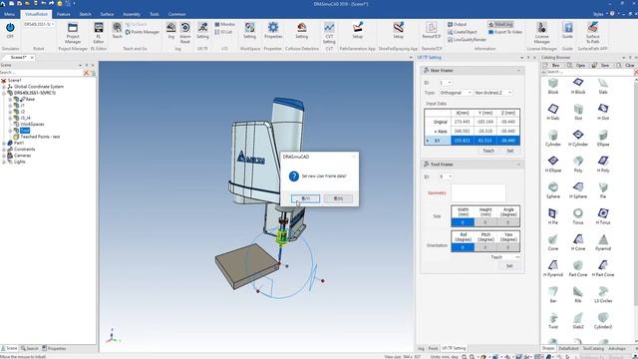
Task: Expand the Part1 tree node
Action: point(4,143)
